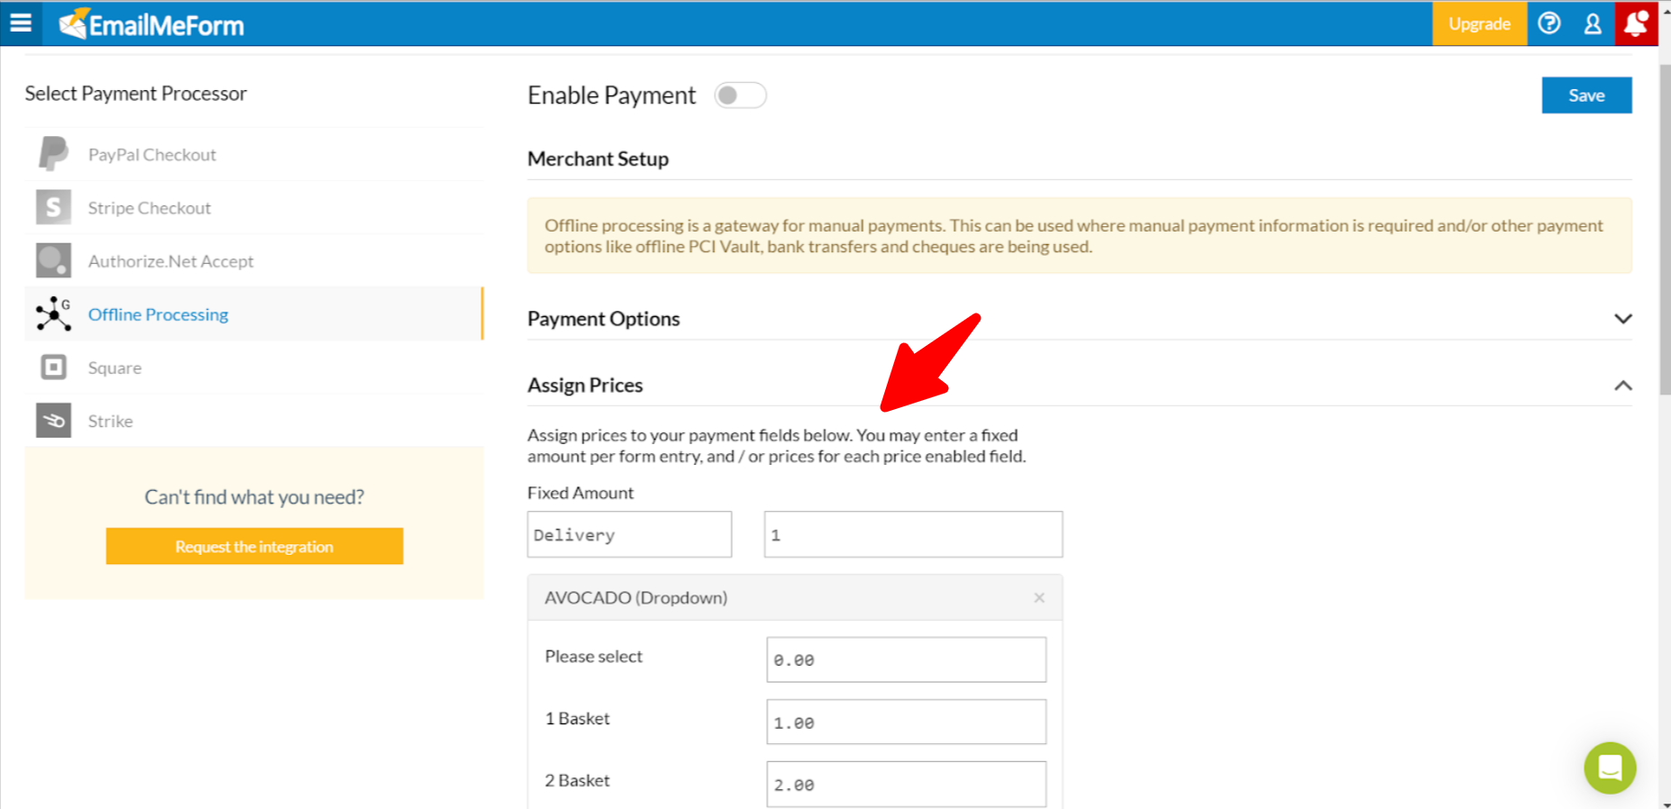Open the notifications bell icon
The width and height of the screenshot is (1671, 809).
tap(1636, 23)
